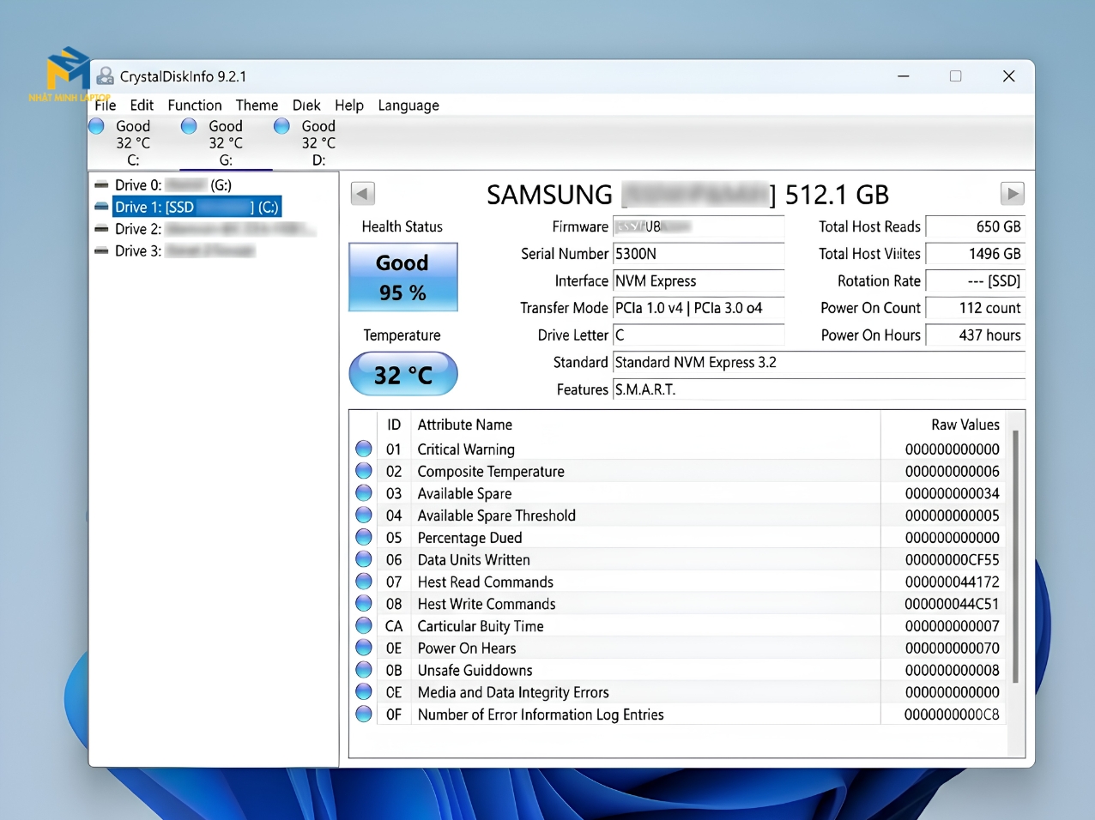The height and width of the screenshot is (820, 1095).
Task: Click status orb of Available Spare row
Action: pyautogui.click(x=364, y=493)
